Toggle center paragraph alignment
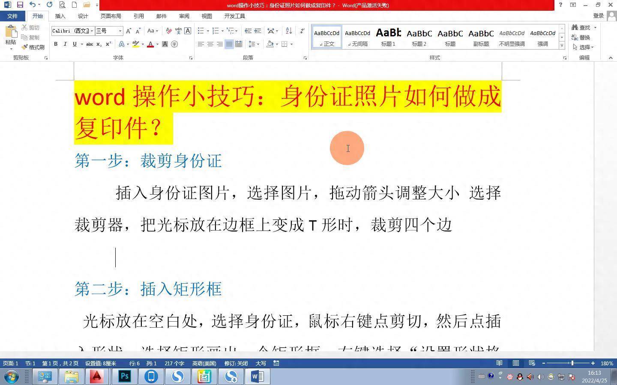Viewport: 617px width, 385px height. point(210,44)
